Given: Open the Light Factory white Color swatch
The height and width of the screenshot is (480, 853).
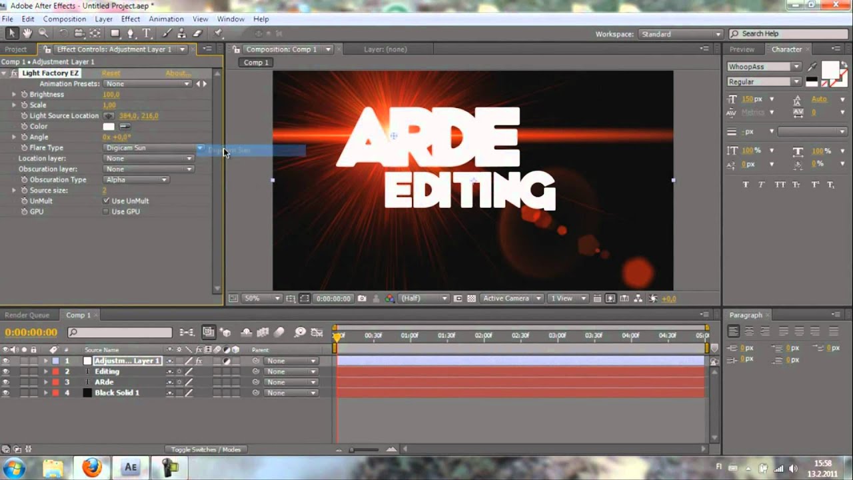Looking at the screenshot, I should coord(109,127).
